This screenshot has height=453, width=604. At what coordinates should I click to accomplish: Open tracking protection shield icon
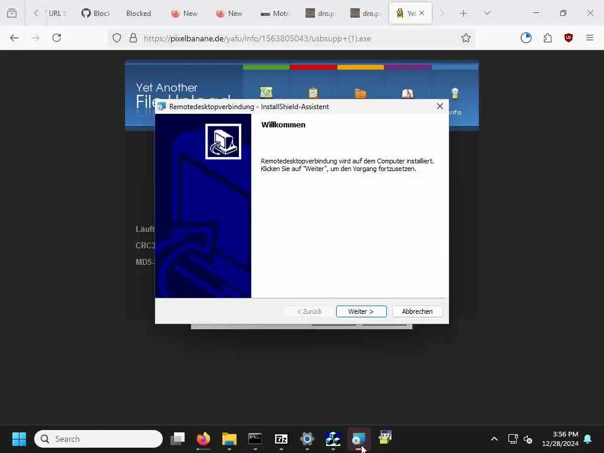click(x=117, y=38)
